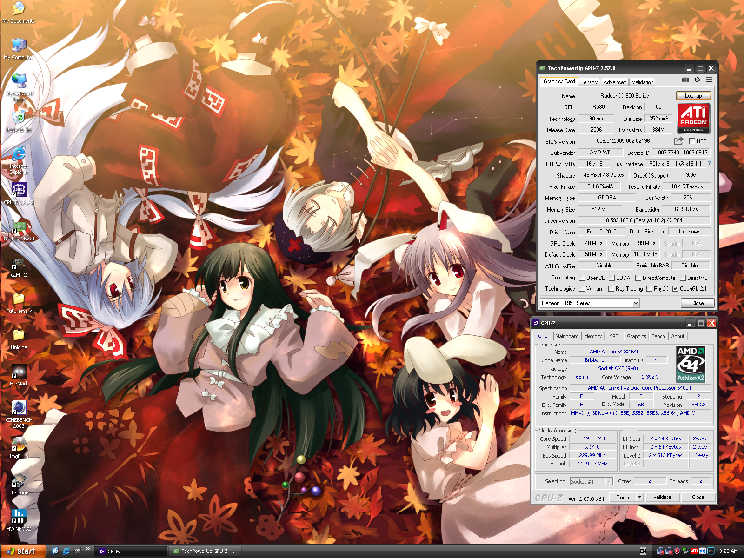Toggle the Ray Tracing checkbox
This screenshot has height=558, width=744.
click(x=611, y=289)
